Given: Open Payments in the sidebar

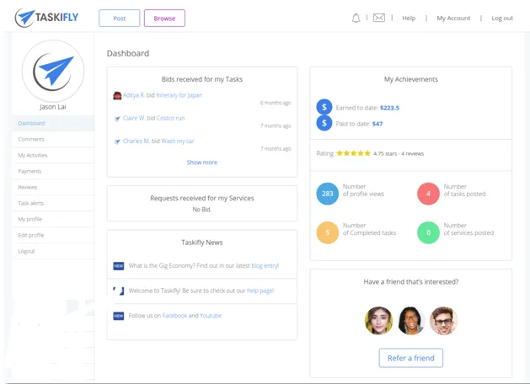Looking at the screenshot, I should [x=53, y=171].
